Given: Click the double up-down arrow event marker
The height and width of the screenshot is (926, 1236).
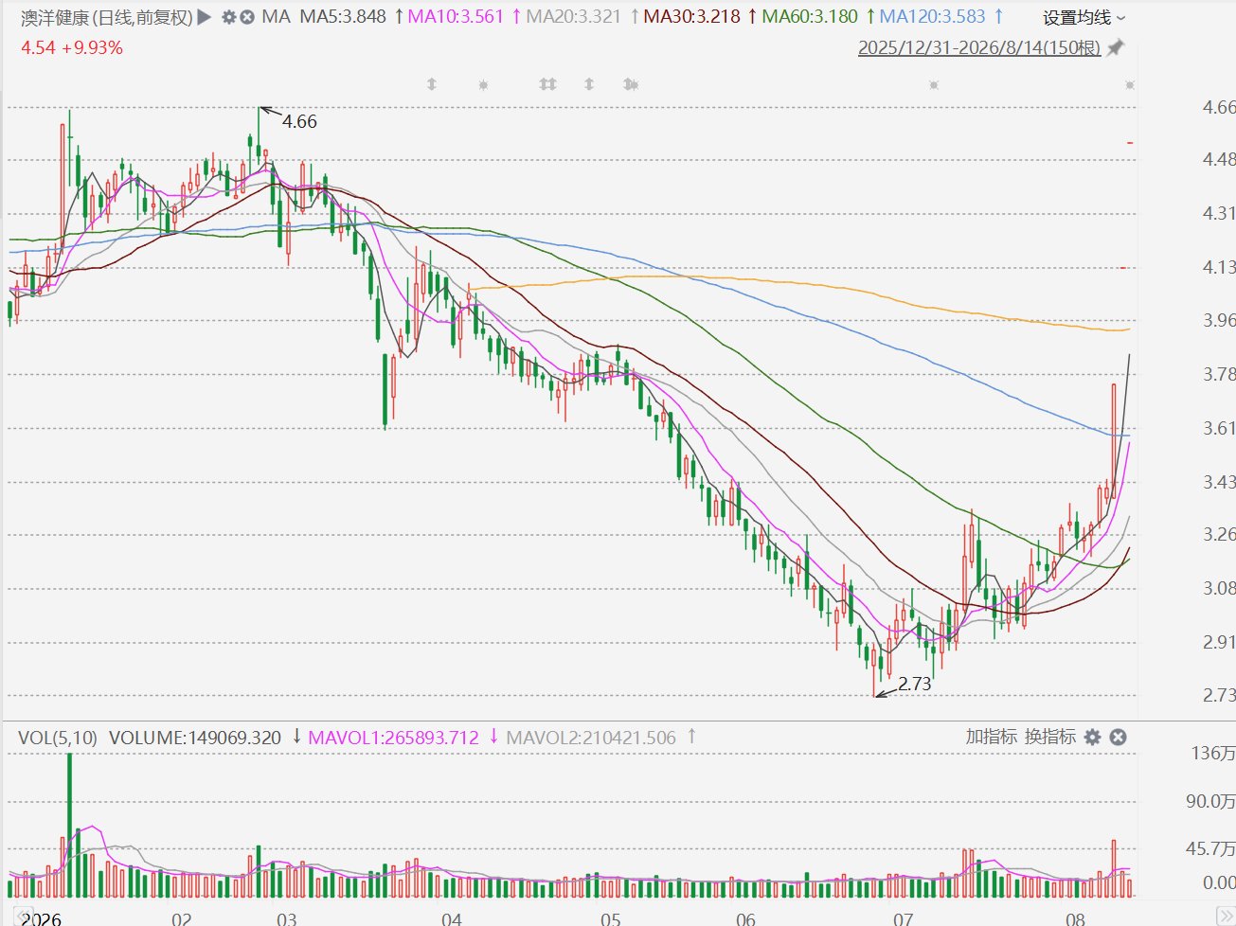Looking at the screenshot, I should pos(547,84).
